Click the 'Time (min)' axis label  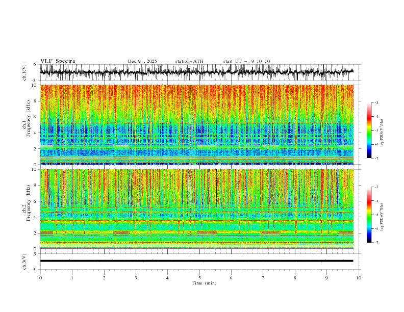(x=204, y=283)
